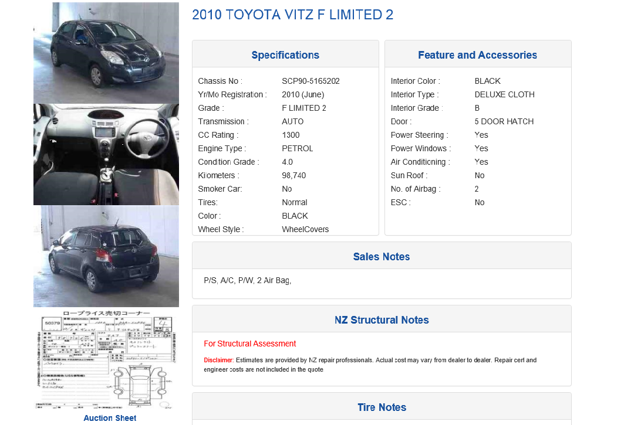
Task: Click the NZ Structural Notes header
Action: coord(382,319)
